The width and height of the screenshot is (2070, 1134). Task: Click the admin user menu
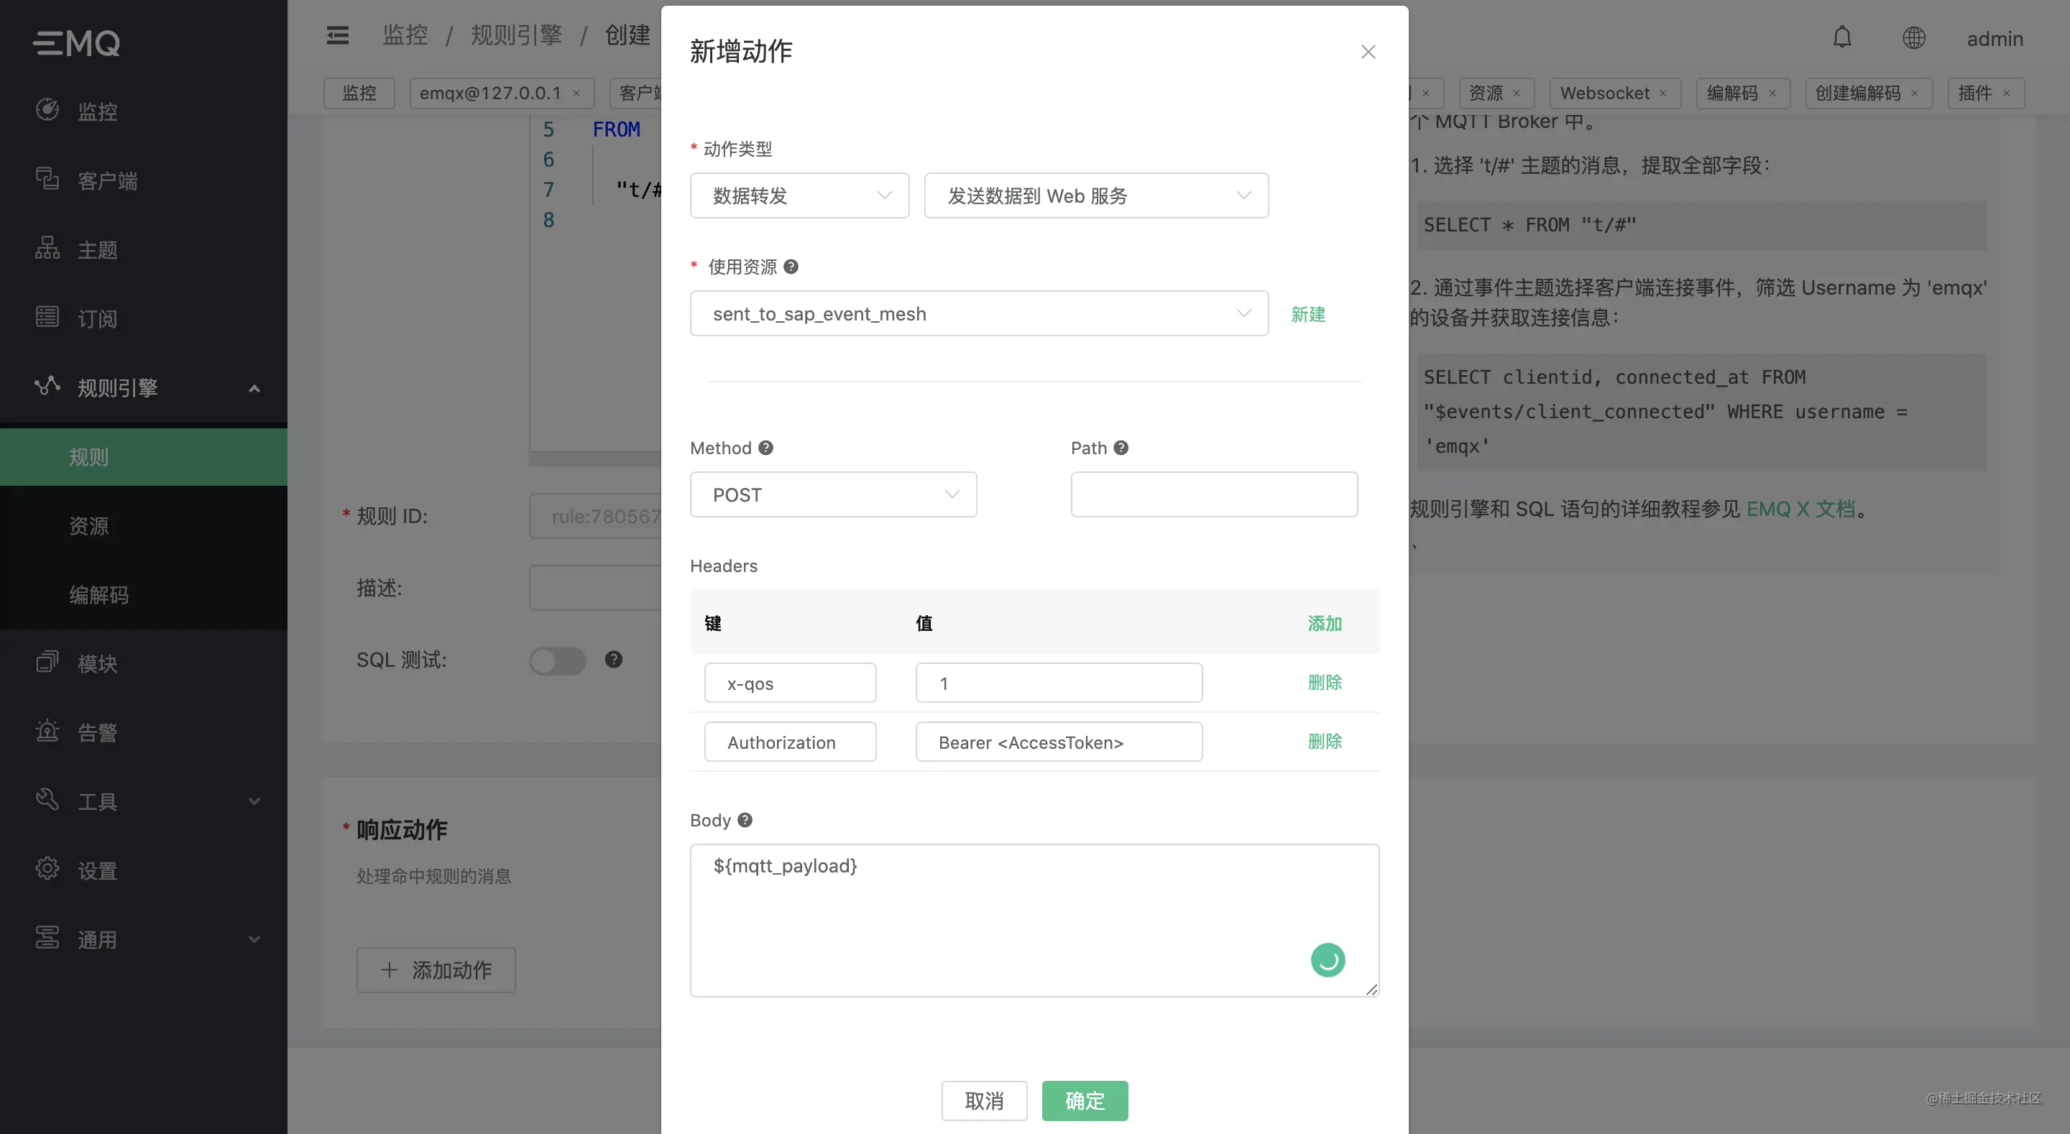(1995, 39)
